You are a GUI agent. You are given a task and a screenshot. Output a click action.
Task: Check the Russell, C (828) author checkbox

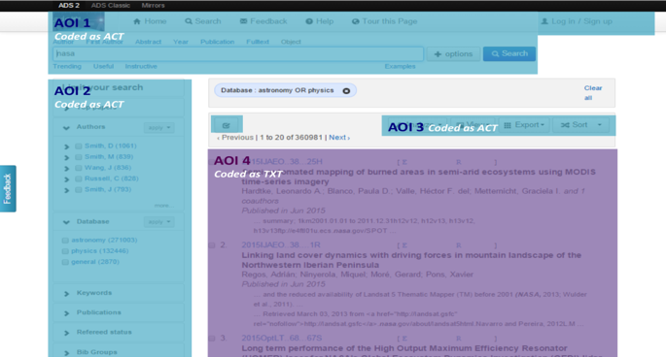point(79,178)
